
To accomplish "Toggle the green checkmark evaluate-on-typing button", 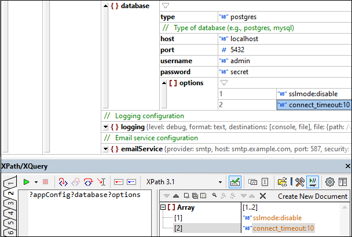I will tap(235, 182).
